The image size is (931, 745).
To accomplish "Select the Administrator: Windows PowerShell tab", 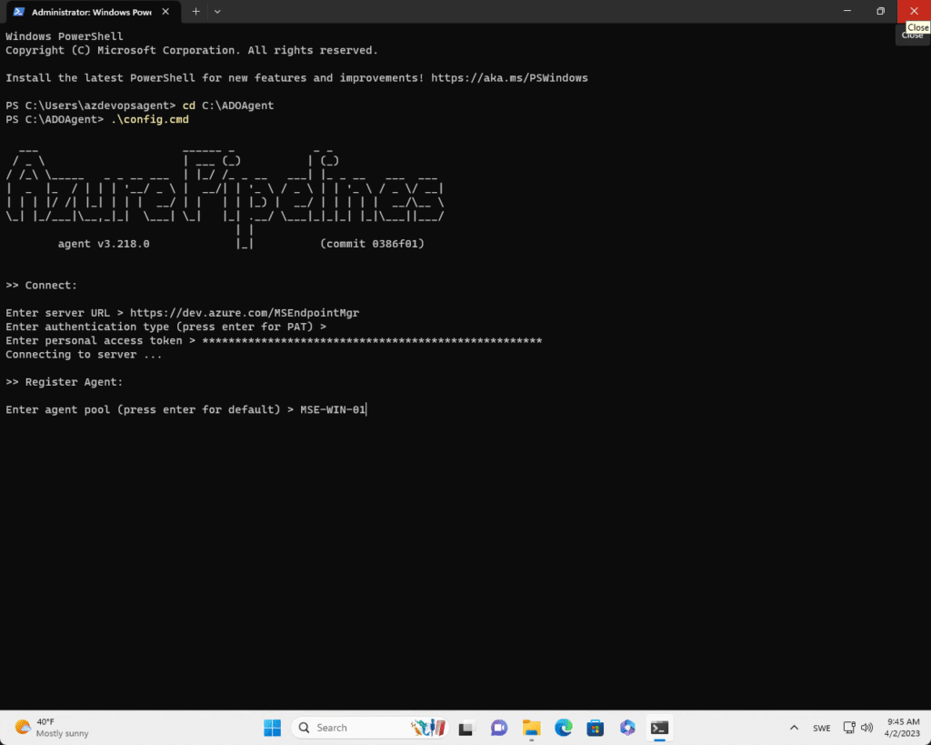I will pyautogui.click(x=92, y=12).
